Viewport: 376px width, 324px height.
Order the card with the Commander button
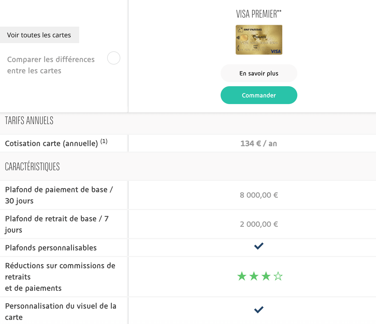(259, 95)
